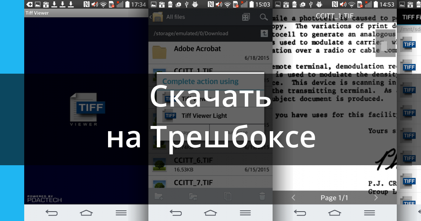Tap the menu key under the file manager
Screen dimensions: 421x221
click(245, 213)
